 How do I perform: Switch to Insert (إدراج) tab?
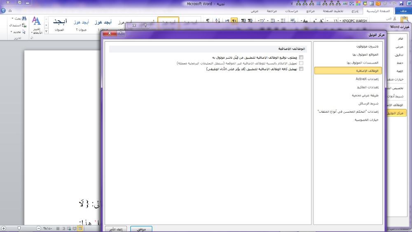[x=355, y=11]
